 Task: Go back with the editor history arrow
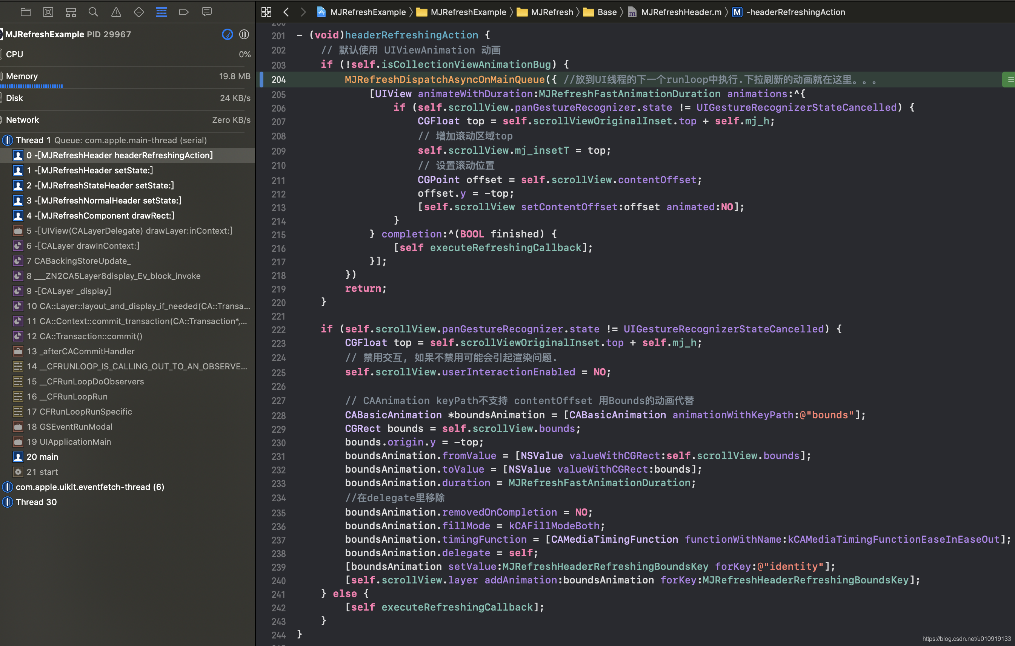(x=286, y=12)
